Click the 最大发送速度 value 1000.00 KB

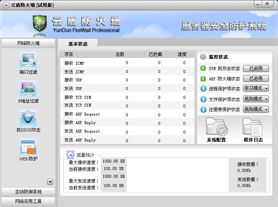[114, 176]
